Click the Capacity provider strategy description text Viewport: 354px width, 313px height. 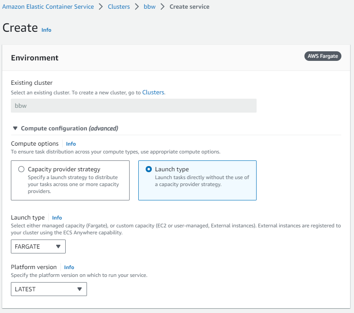[x=73, y=184]
